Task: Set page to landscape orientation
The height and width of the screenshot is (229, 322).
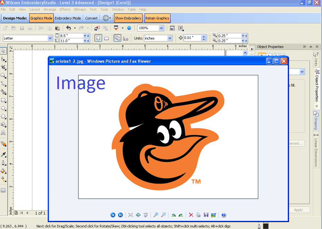Action: coord(106,38)
